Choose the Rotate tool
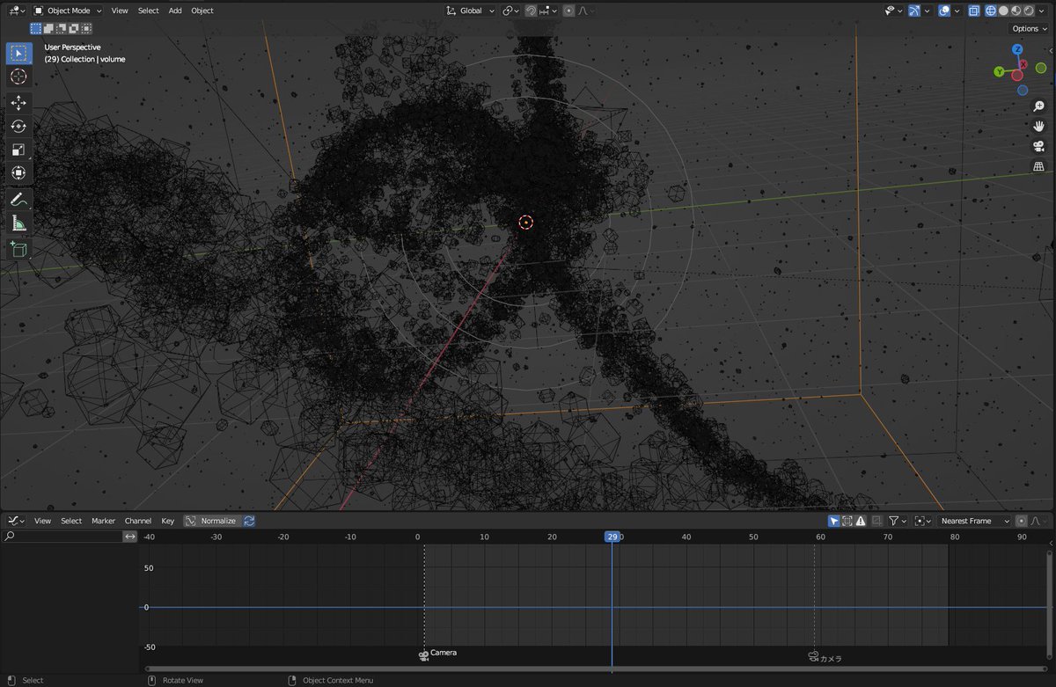Image resolution: width=1056 pixels, height=687 pixels. [18, 126]
